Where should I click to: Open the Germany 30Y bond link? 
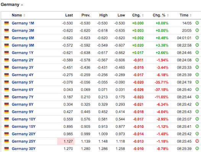pos(24,149)
